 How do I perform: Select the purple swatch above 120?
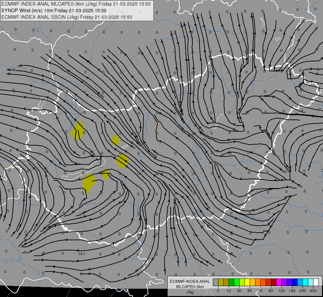pos(284,282)
